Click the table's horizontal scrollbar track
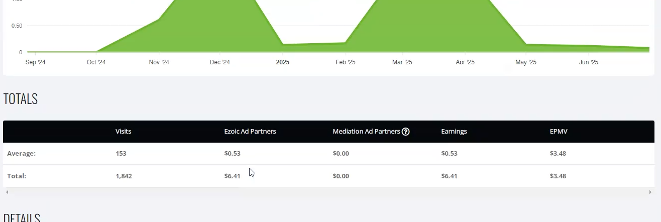Image resolution: width=661 pixels, height=222 pixels. tap(328, 192)
